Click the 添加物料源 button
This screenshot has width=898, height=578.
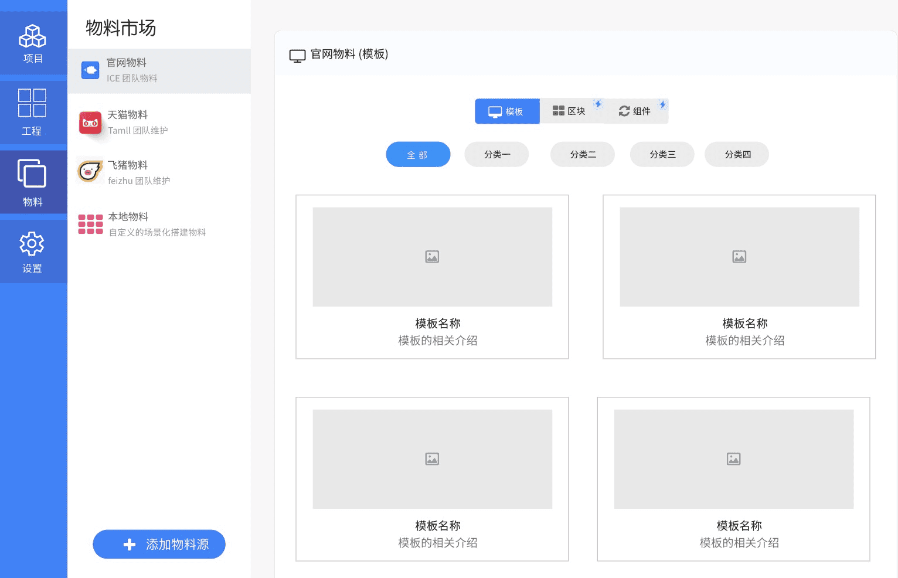[x=159, y=545]
